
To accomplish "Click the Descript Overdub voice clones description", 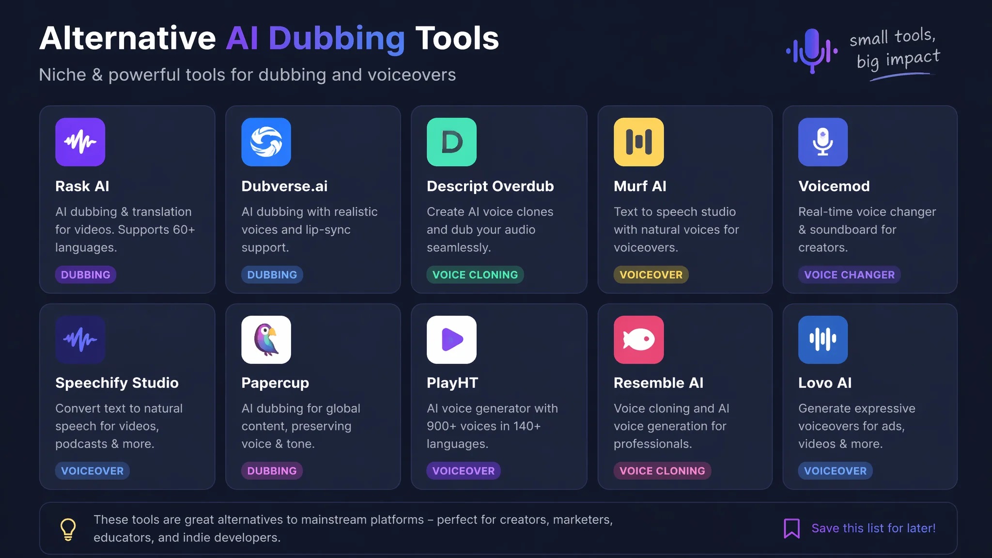I will [x=490, y=230].
